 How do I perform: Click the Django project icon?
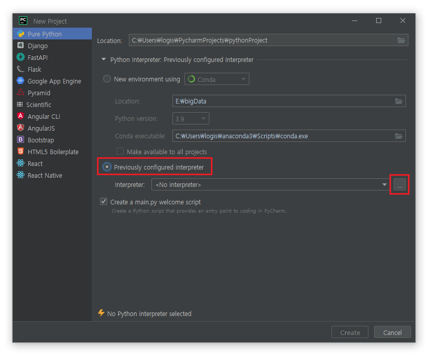(21, 45)
